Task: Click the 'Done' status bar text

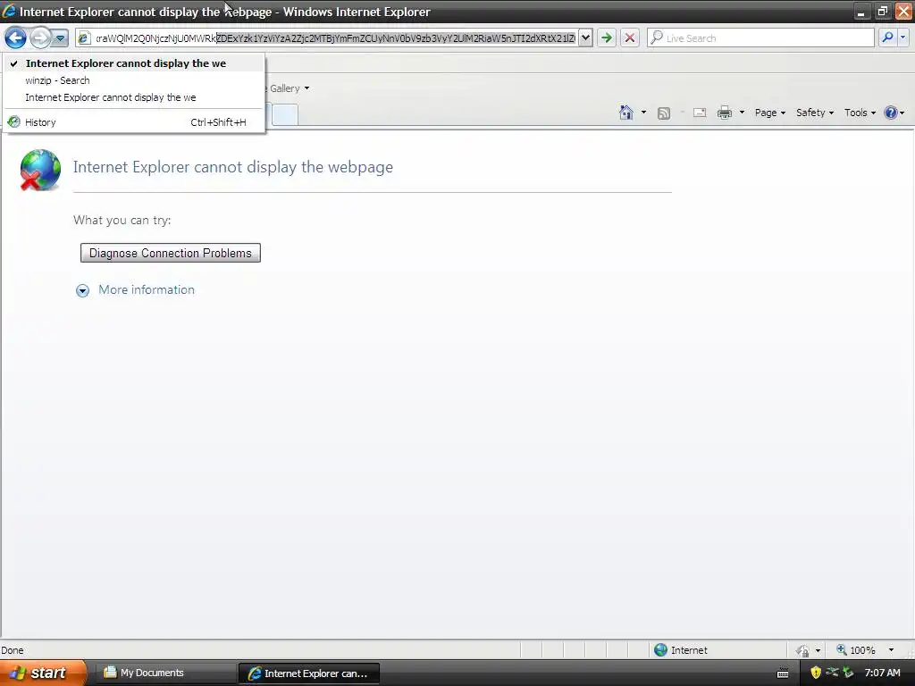Action: pyautogui.click(x=13, y=650)
